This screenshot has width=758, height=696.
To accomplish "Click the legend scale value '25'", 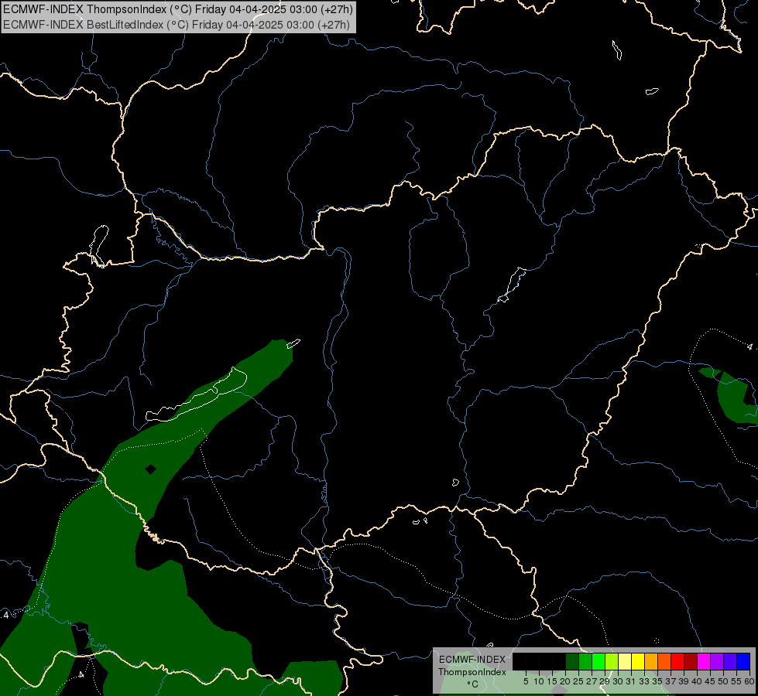I will coord(578,681).
